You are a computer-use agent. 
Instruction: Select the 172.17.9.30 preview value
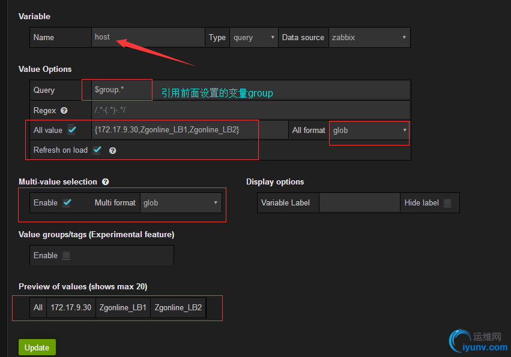tap(71, 307)
